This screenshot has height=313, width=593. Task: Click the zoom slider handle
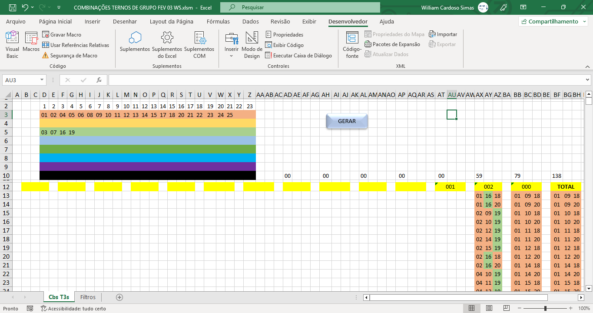[x=546, y=308]
